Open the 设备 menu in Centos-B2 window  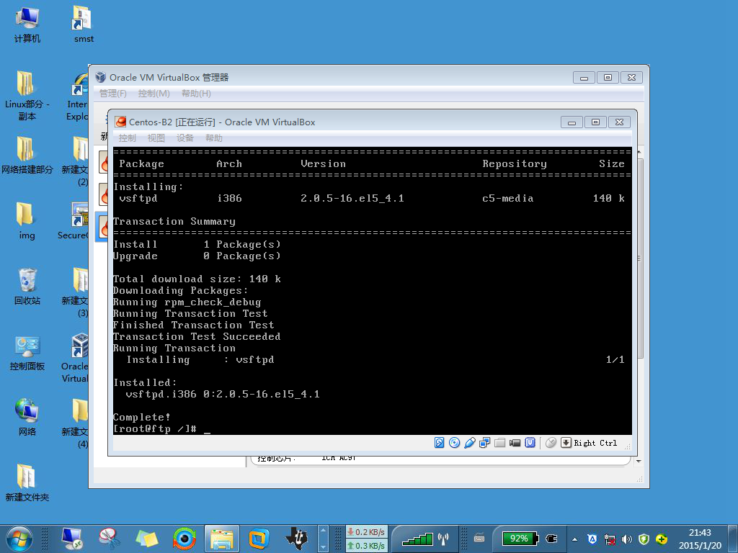(185, 138)
